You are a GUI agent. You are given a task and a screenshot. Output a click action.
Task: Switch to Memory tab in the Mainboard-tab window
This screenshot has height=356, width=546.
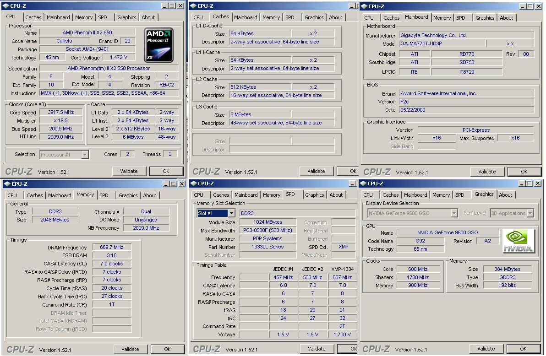pyautogui.click(x=442, y=18)
